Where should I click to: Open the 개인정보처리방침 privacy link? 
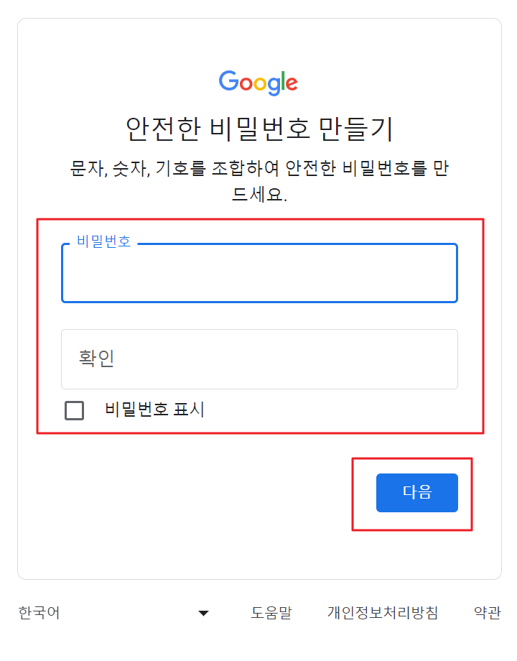(x=384, y=612)
